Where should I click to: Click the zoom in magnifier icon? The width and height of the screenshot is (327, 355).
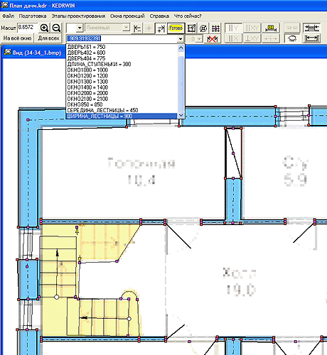point(44,28)
